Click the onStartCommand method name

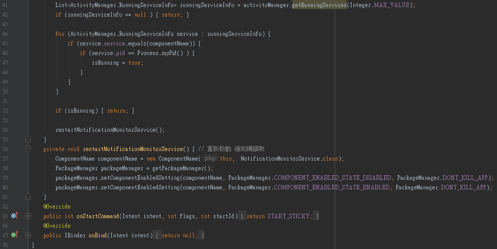point(98,216)
